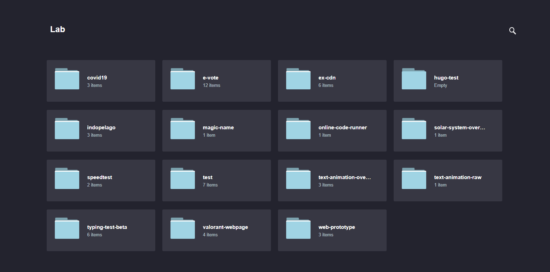550x272 pixels.
Task: Open the typing-test-beta folder label
Action: (107, 227)
